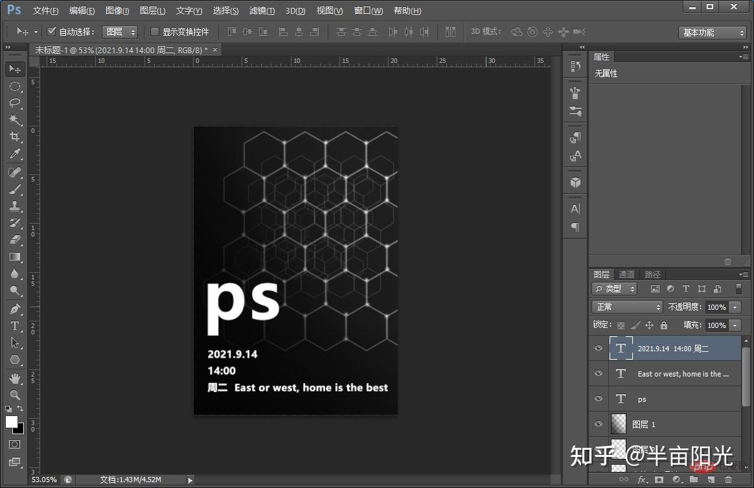
Task: Open the Paragraph panel icon
Action: (575, 227)
